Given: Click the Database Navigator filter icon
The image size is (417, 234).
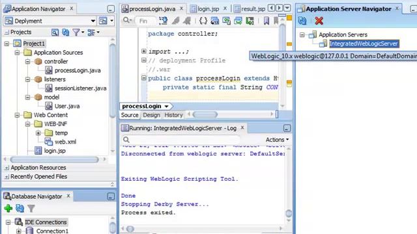Looking at the screenshot, I should coord(31,208).
